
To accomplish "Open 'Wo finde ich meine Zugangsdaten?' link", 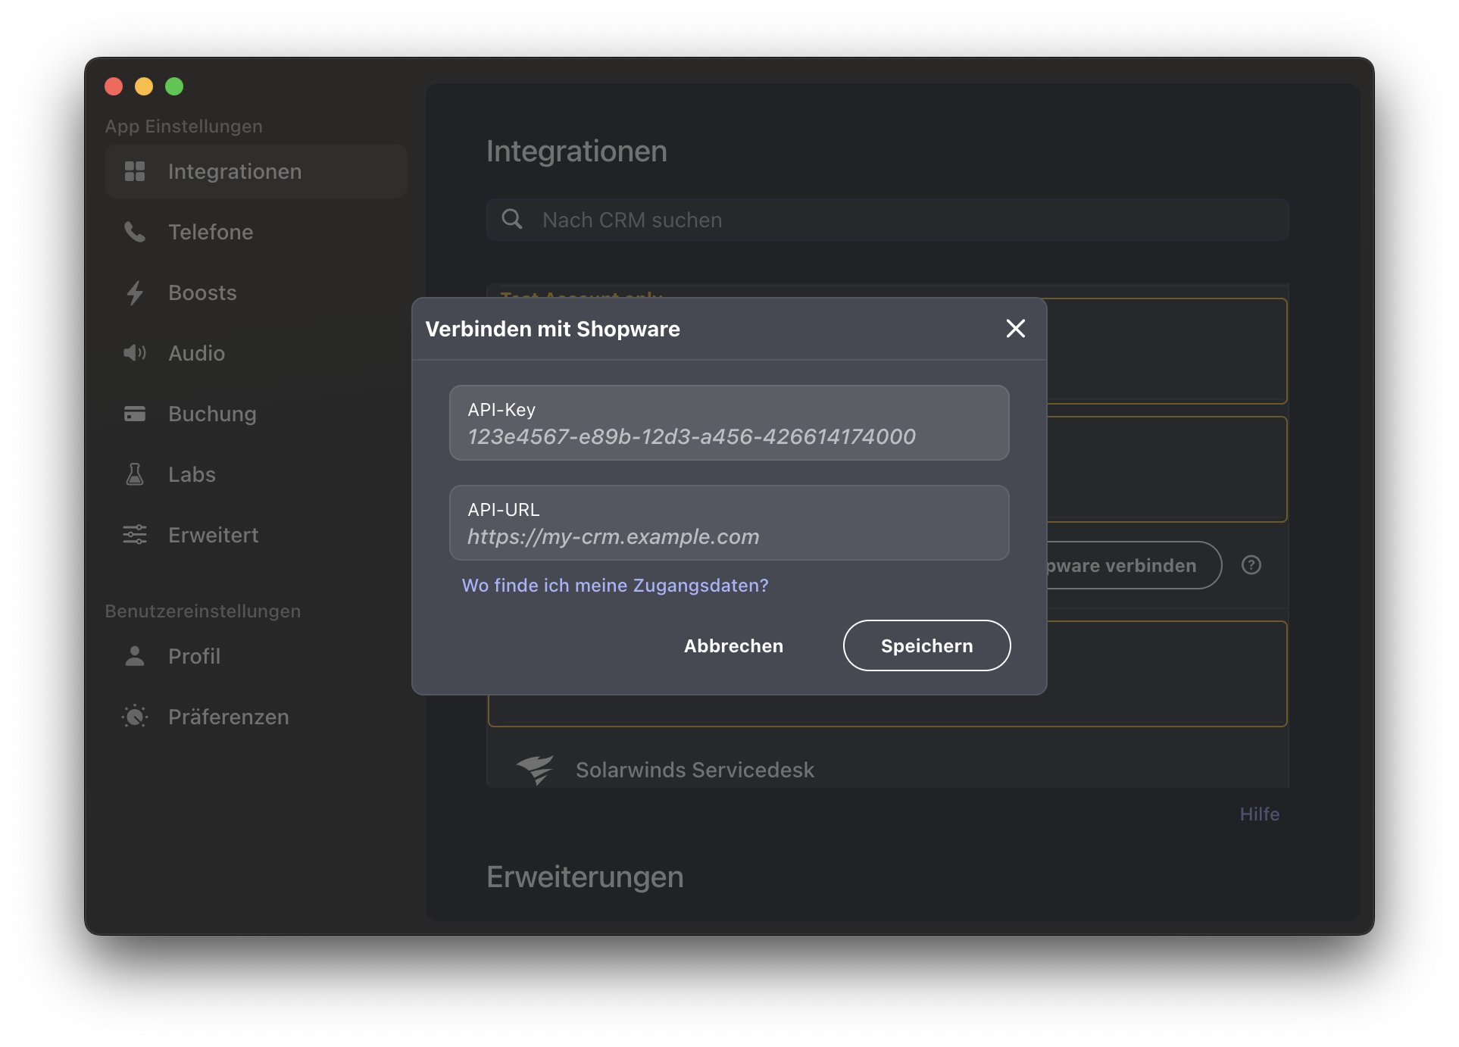I will point(615,586).
